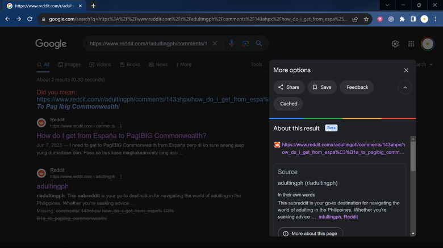Image resolution: width=443 pixels, height=248 pixels.
Task: Clear the search box with X icon
Action: [x=215, y=44]
